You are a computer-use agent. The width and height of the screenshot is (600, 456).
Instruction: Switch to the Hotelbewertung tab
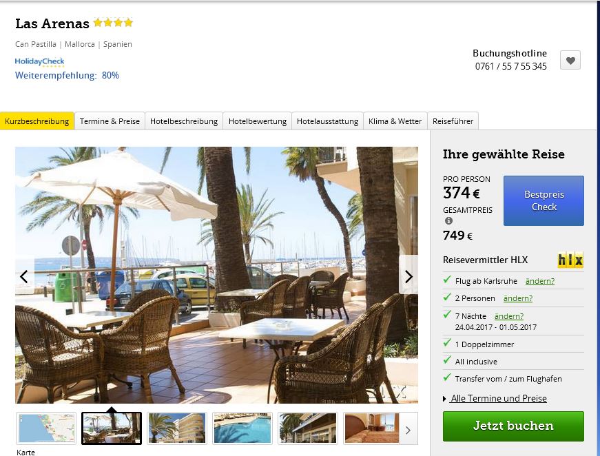click(x=258, y=121)
